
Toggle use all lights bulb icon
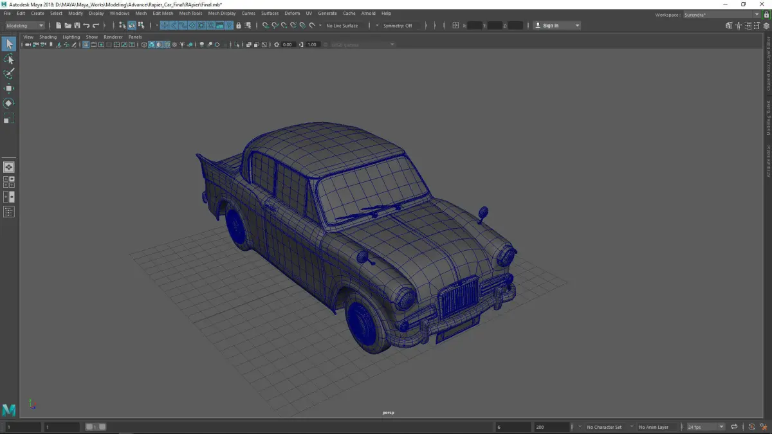point(182,45)
